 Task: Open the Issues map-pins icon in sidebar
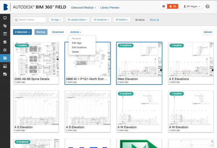pyautogui.click(x=5, y=26)
